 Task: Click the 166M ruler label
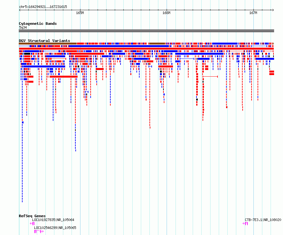pos(166,13)
